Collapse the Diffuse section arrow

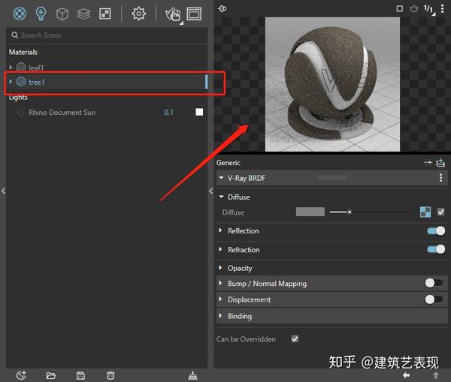point(221,197)
